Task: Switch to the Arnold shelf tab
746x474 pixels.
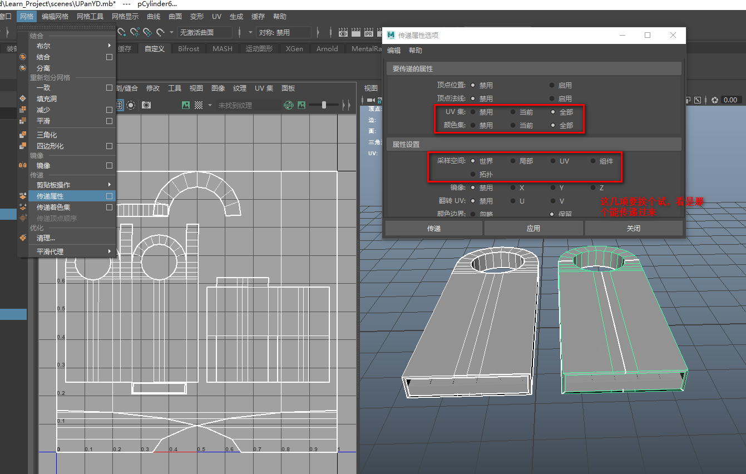Action: [327, 49]
